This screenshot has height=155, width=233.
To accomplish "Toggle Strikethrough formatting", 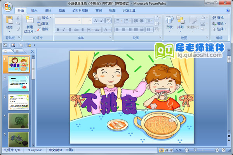I will tap(77, 30).
